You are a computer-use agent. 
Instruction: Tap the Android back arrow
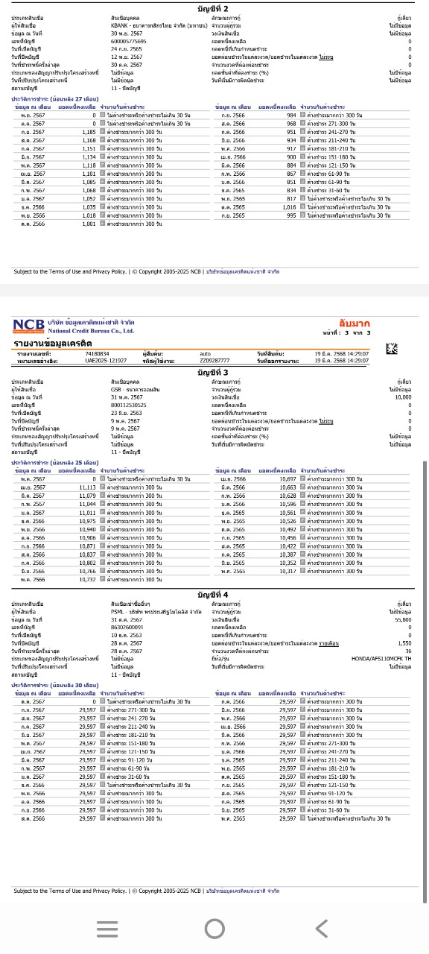tap(322, 928)
